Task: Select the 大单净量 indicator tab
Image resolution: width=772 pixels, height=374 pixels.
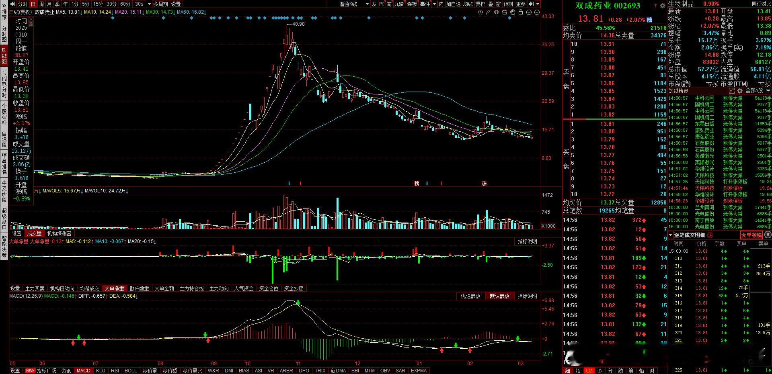Action: [115, 288]
